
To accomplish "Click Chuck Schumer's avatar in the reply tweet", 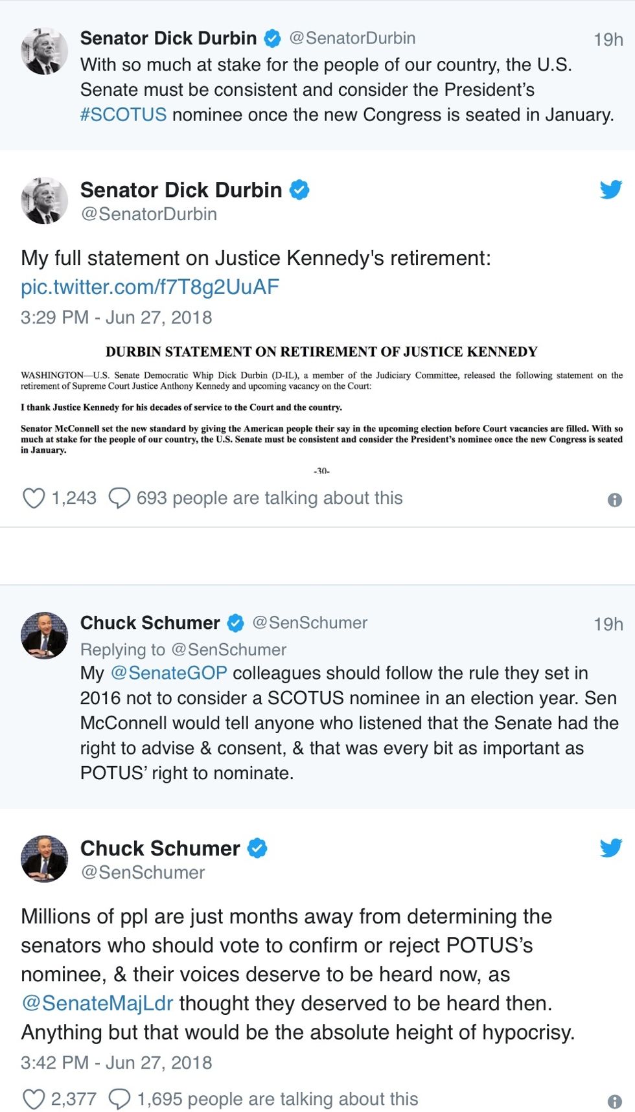I will click(x=44, y=635).
